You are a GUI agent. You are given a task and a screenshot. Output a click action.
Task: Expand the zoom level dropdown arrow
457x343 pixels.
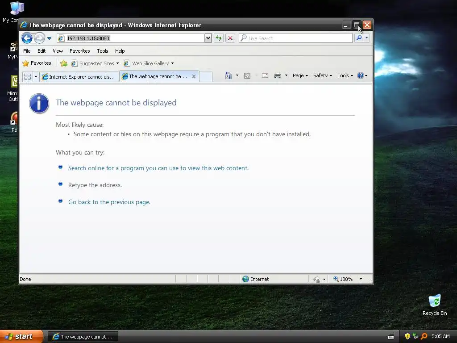(x=361, y=279)
